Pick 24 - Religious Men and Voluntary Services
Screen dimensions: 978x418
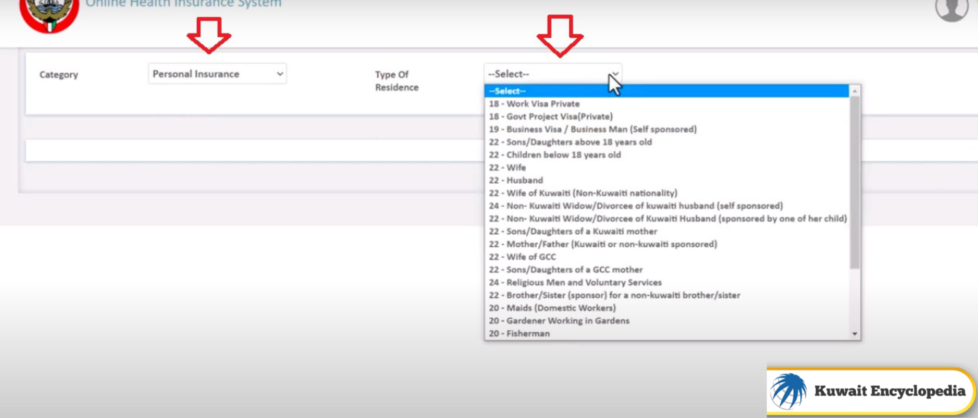575,282
